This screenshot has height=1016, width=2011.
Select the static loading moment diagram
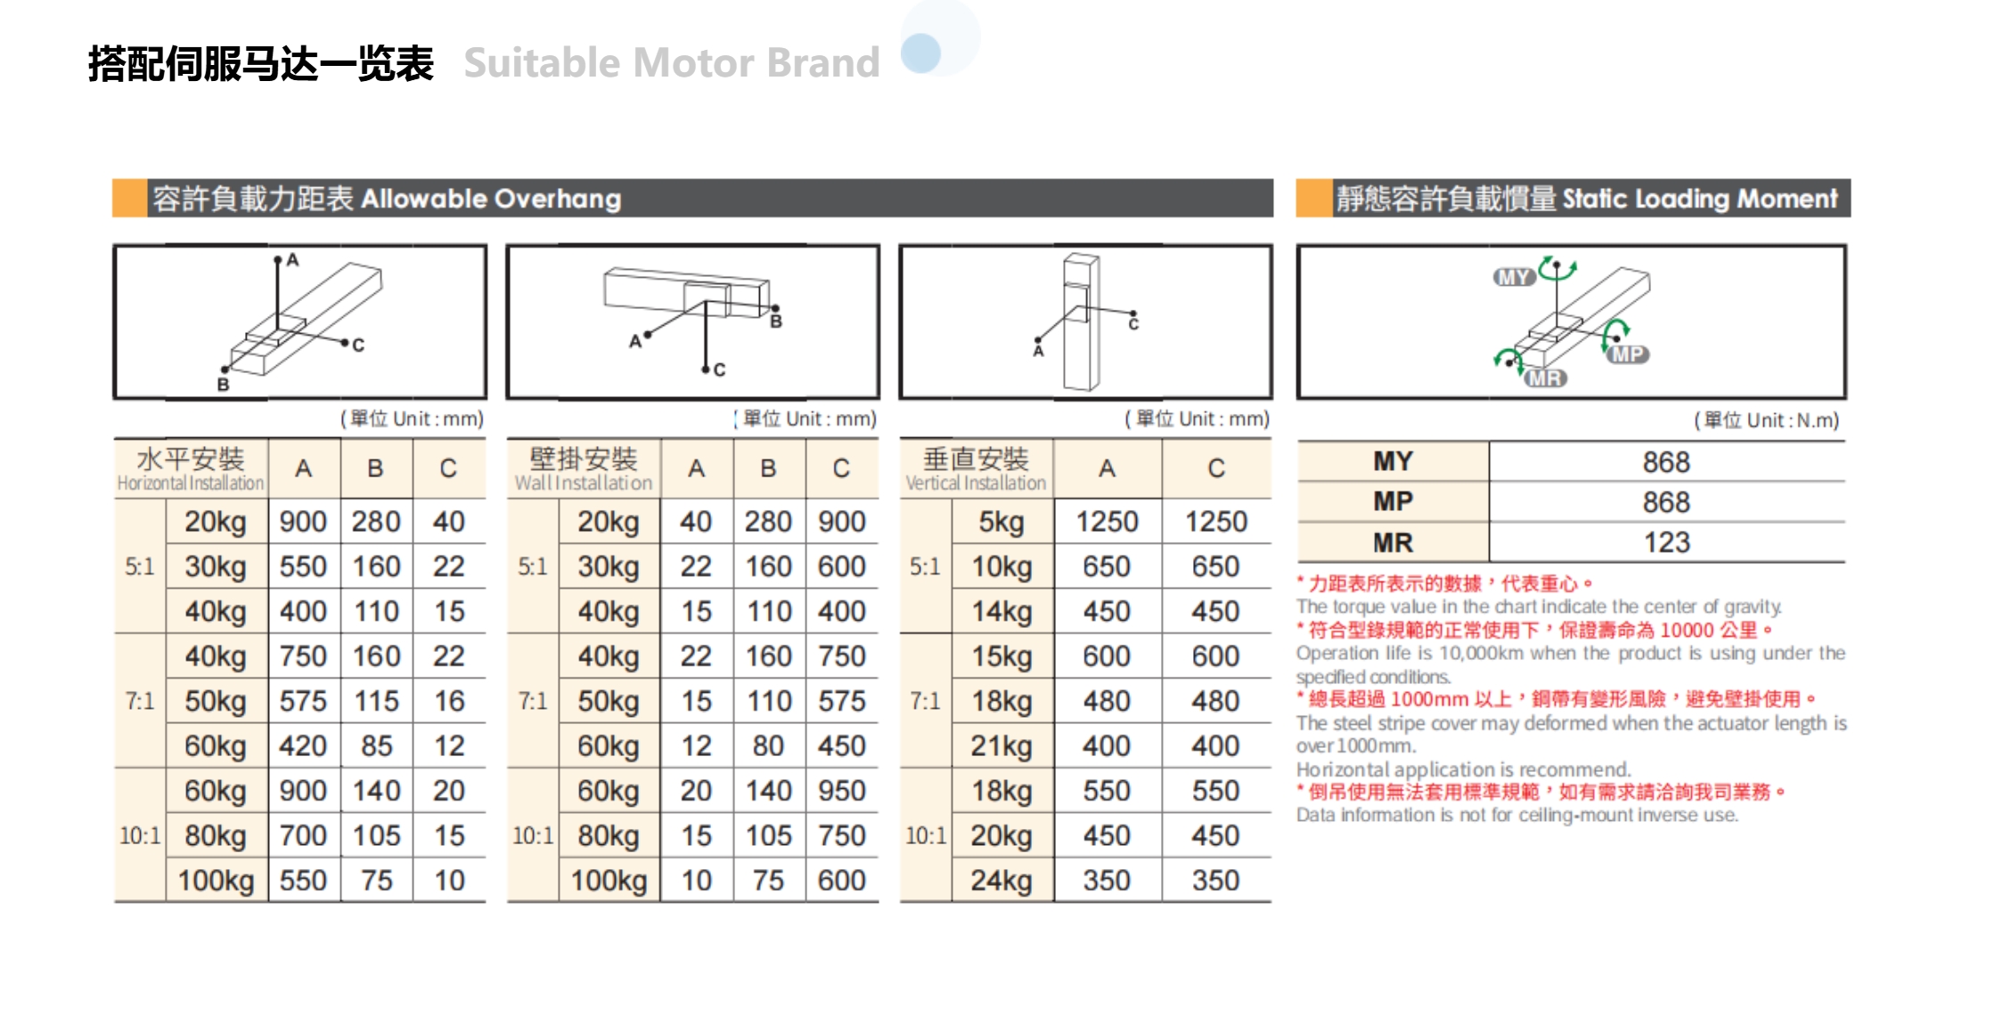(x=1572, y=321)
